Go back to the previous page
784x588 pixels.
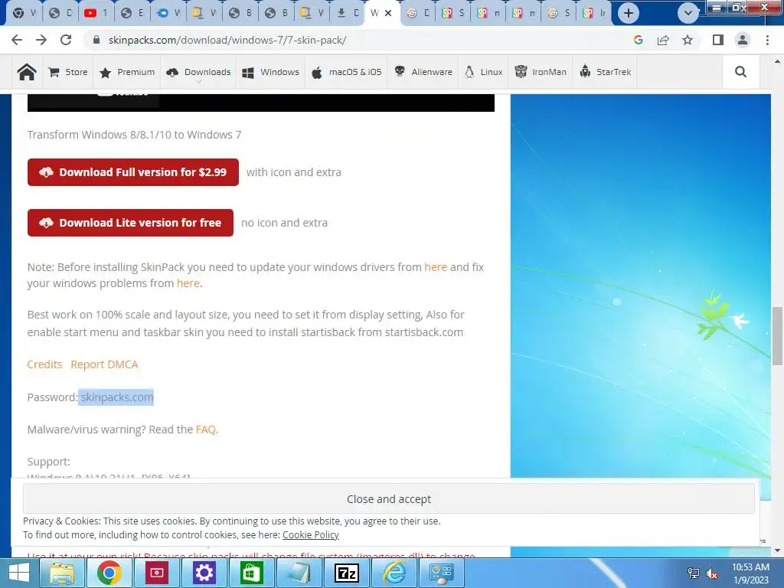point(17,40)
